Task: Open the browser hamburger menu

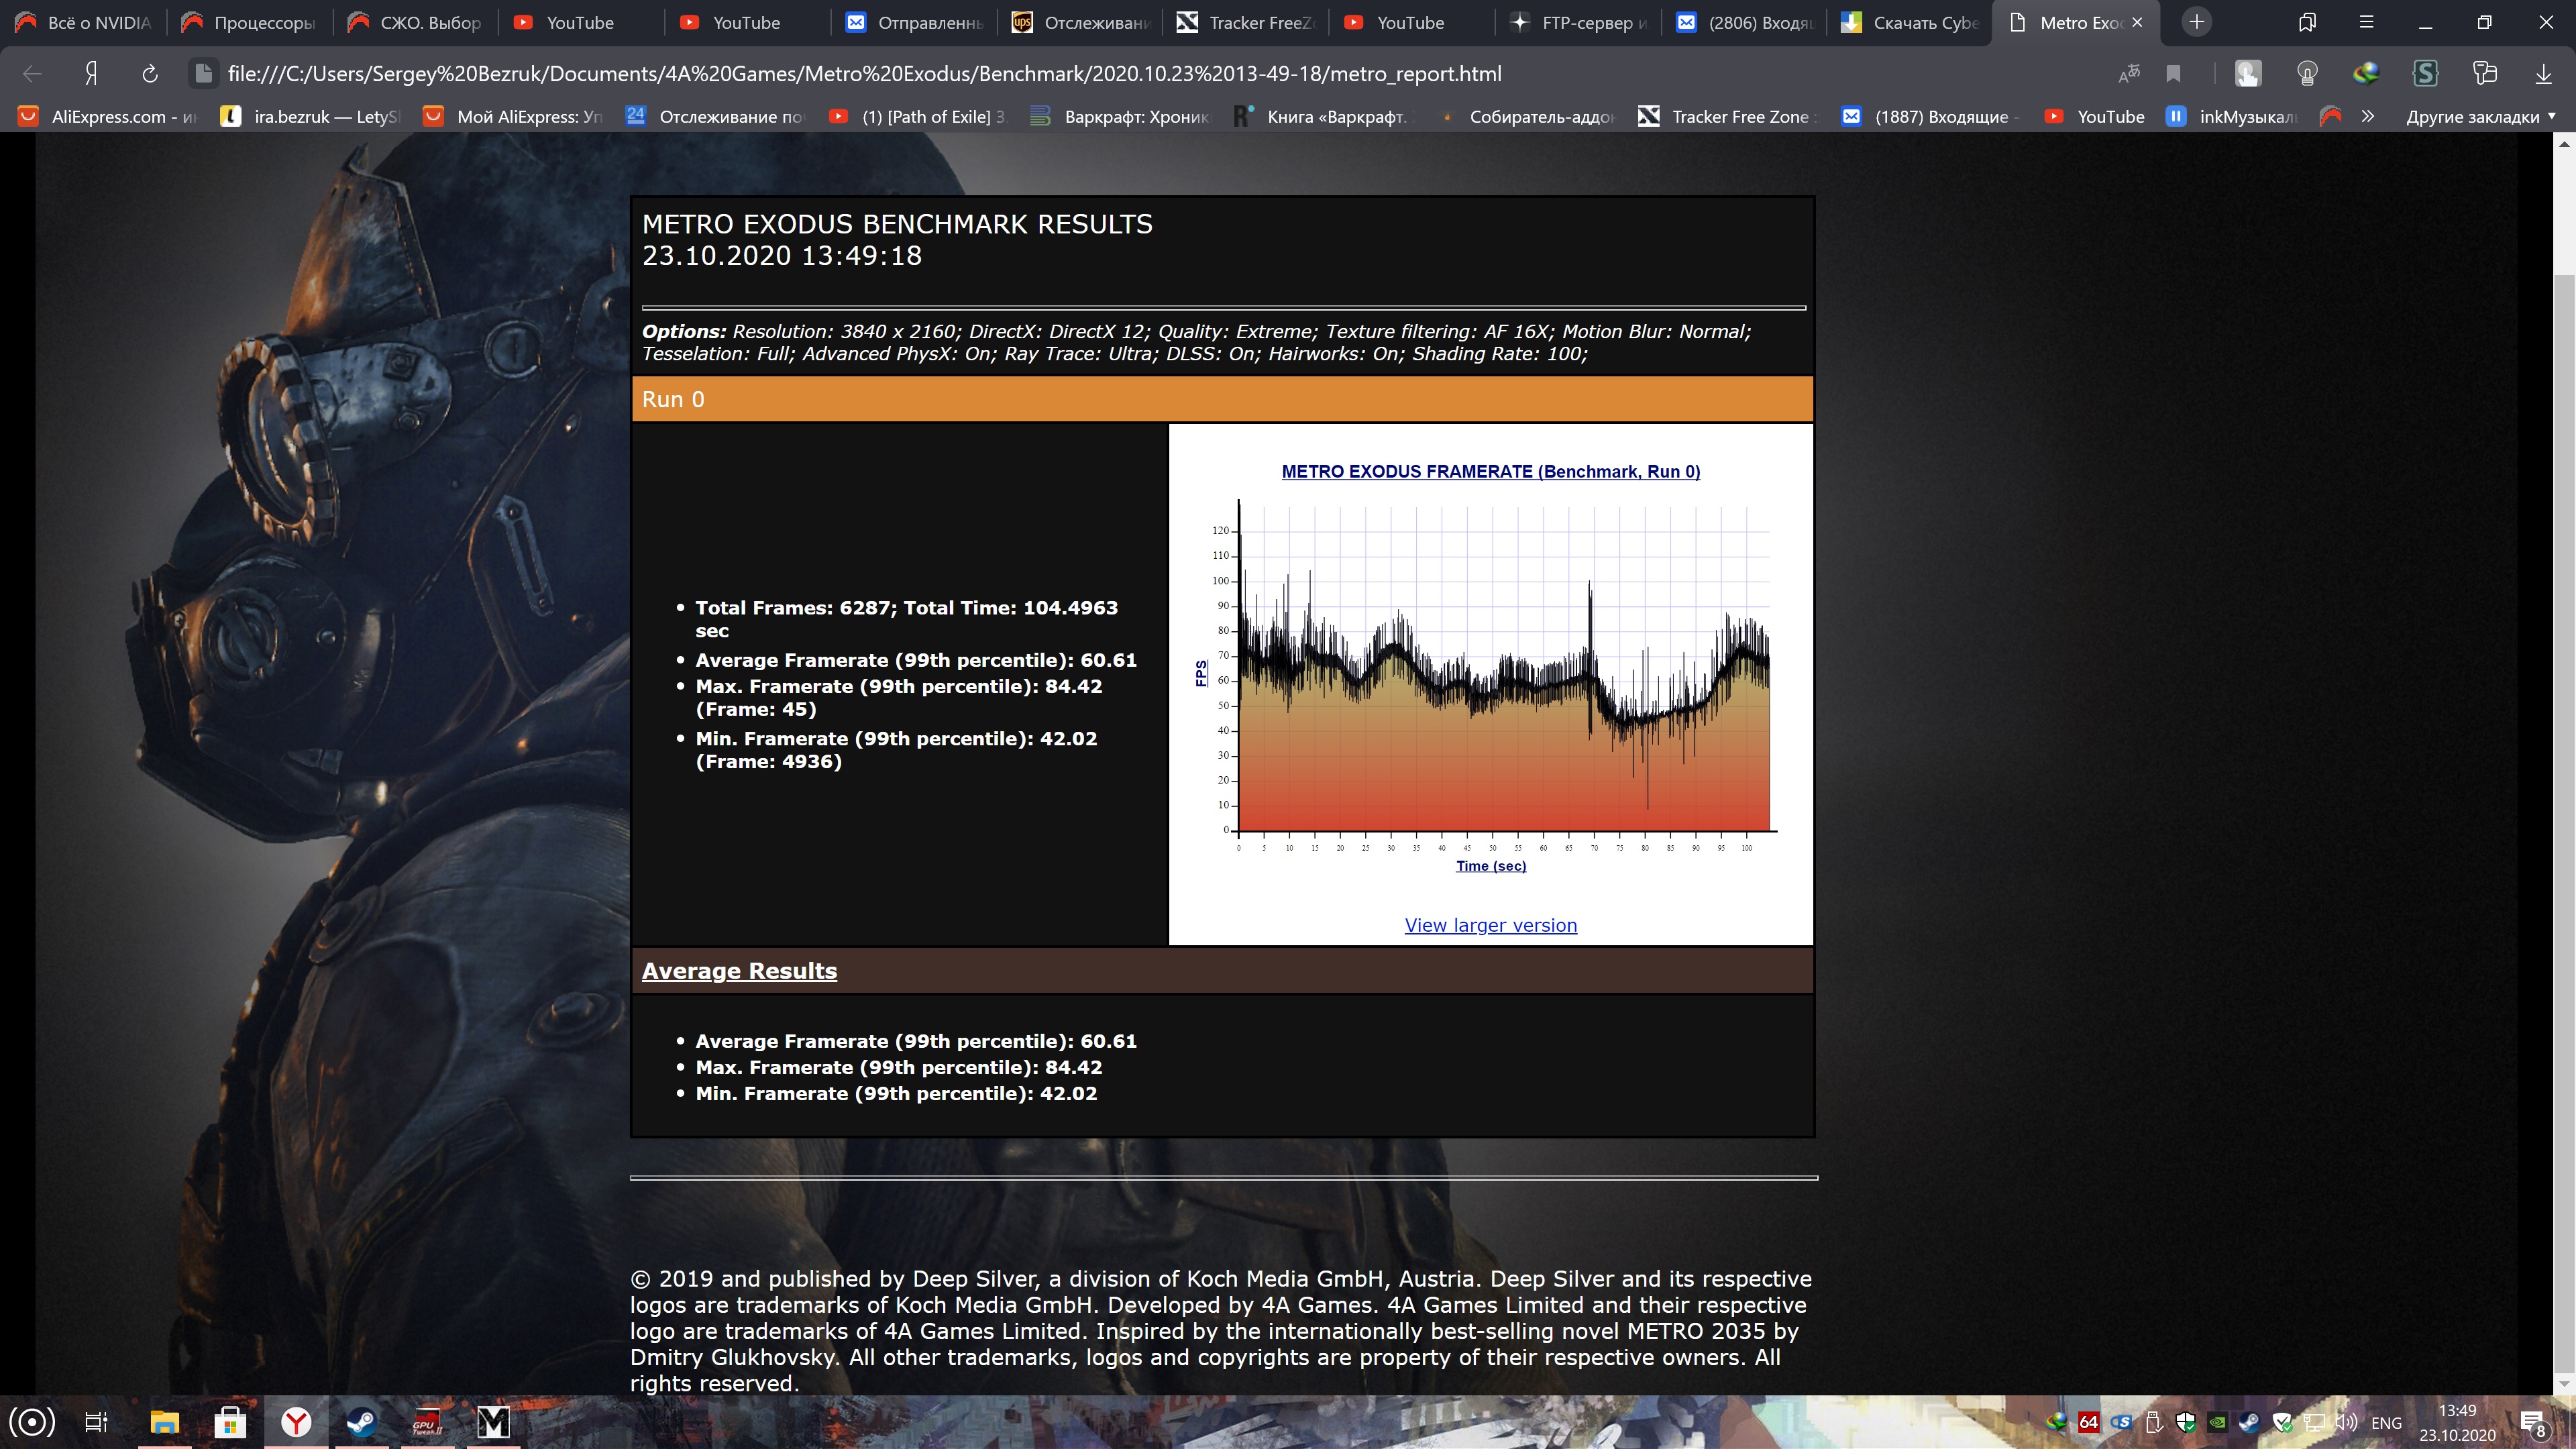Action: click(x=2366, y=22)
